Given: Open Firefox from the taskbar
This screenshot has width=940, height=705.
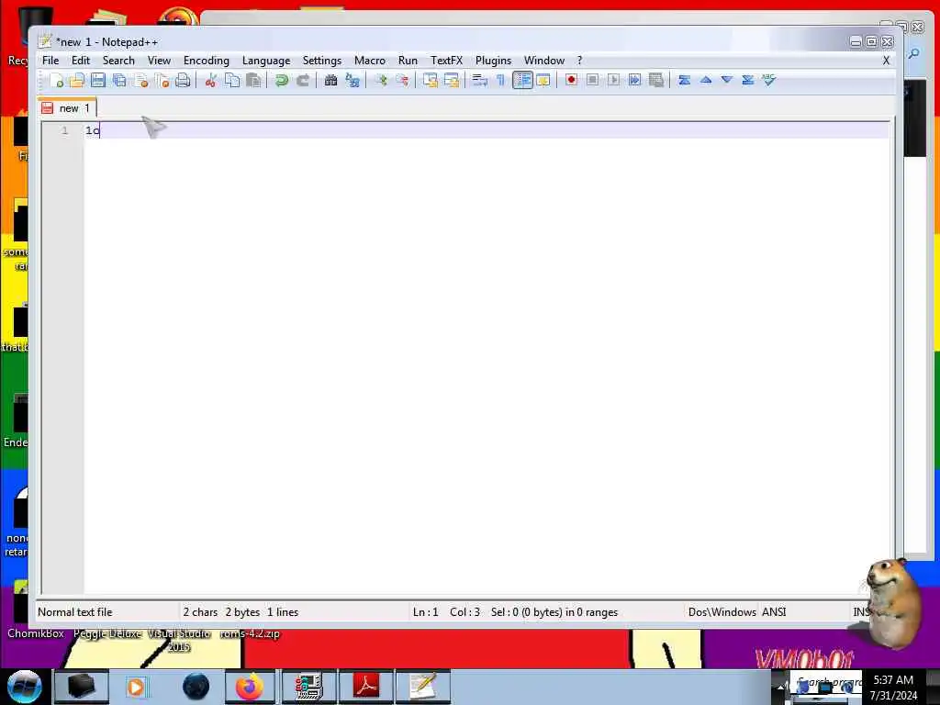Looking at the screenshot, I should click(x=250, y=687).
